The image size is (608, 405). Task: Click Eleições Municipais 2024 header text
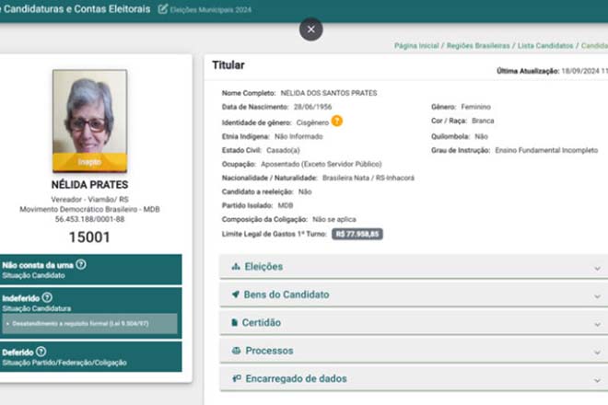click(x=211, y=10)
